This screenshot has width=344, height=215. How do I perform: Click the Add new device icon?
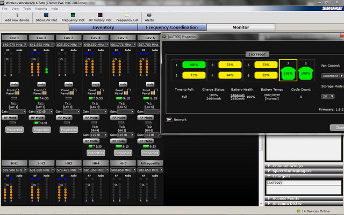click(x=17, y=16)
